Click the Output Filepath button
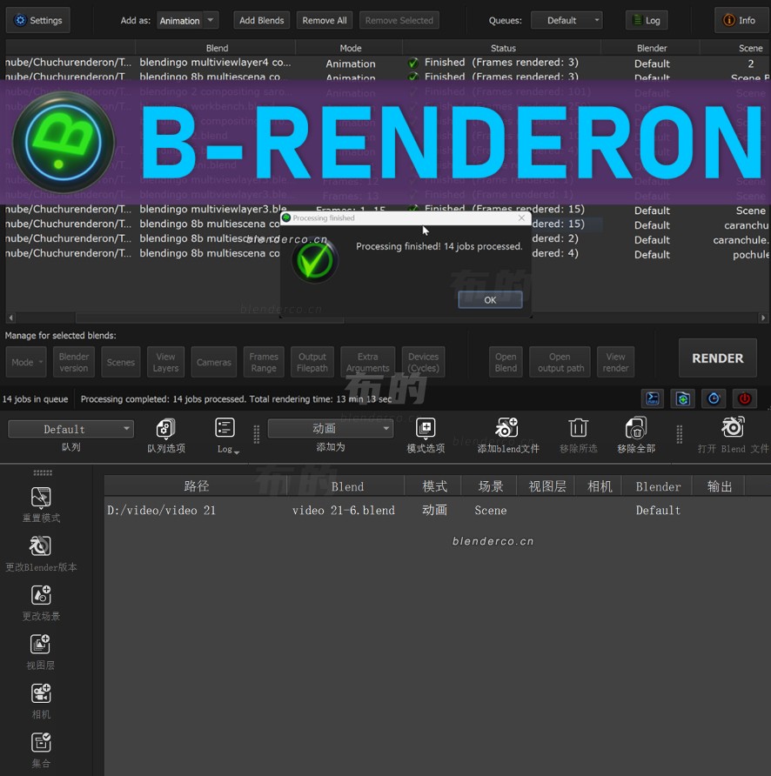Viewport: 771px width, 776px height. 312,362
